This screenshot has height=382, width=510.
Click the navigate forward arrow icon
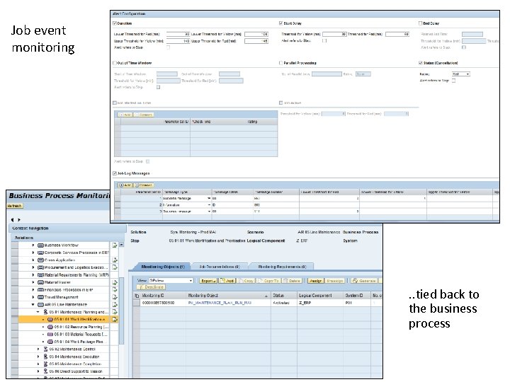click(19, 220)
